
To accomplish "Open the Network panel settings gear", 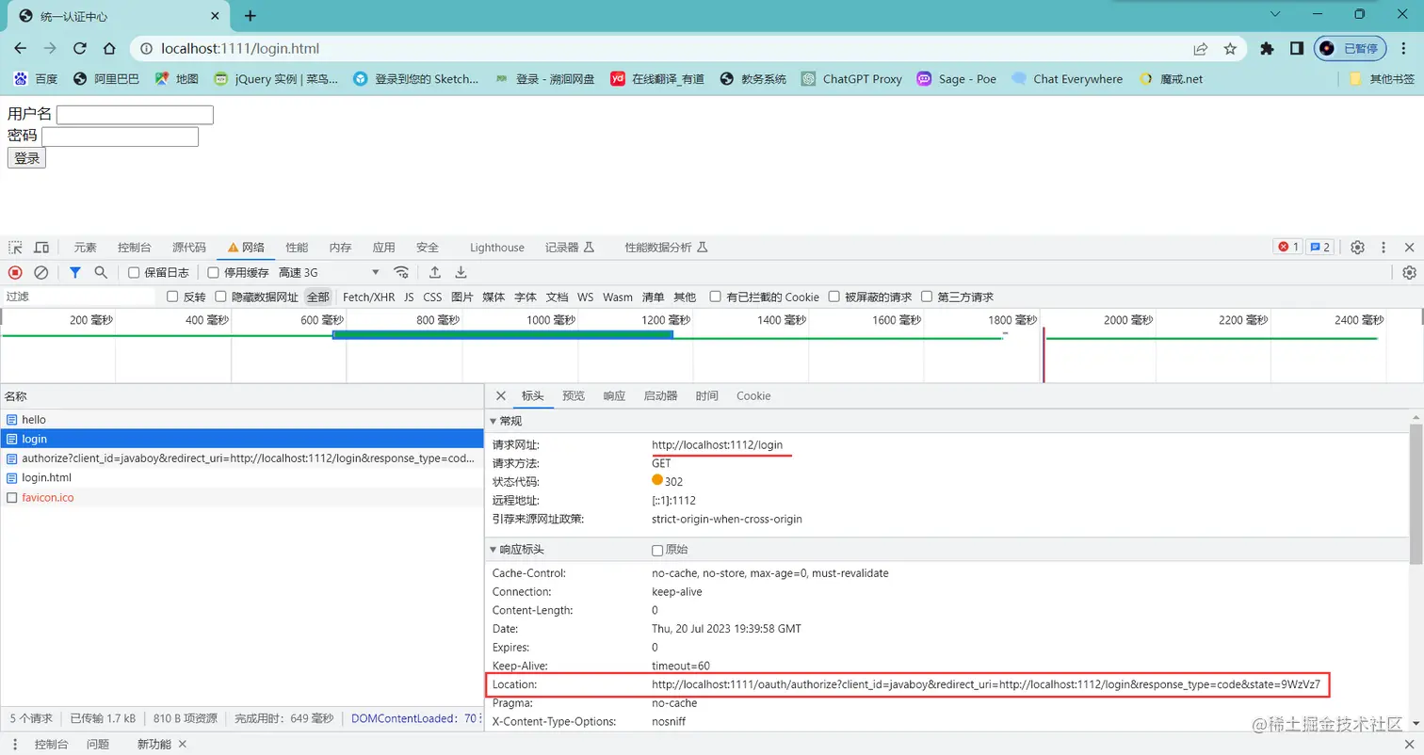I will pos(1409,272).
